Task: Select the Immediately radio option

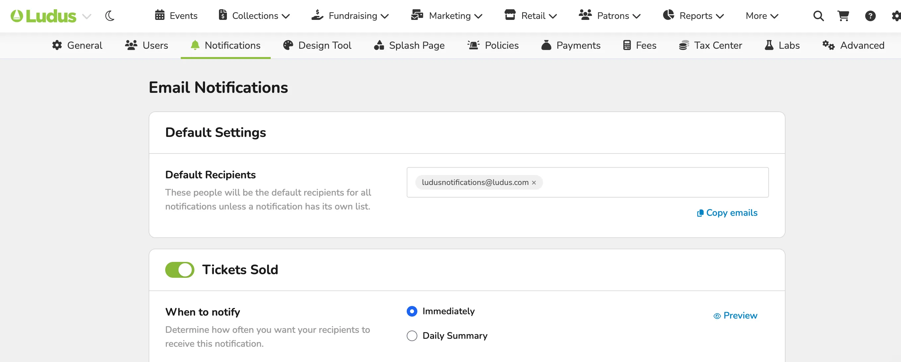Action: [412, 311]
